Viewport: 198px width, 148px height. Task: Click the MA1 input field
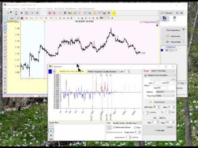point(157,83)
